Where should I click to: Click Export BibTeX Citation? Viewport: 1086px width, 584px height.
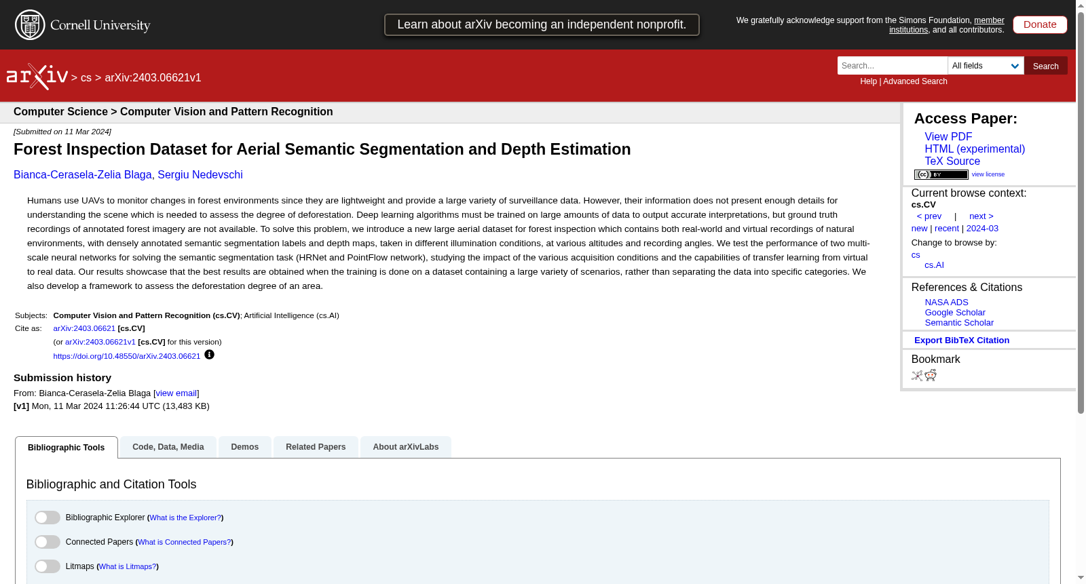pos(962,340)
